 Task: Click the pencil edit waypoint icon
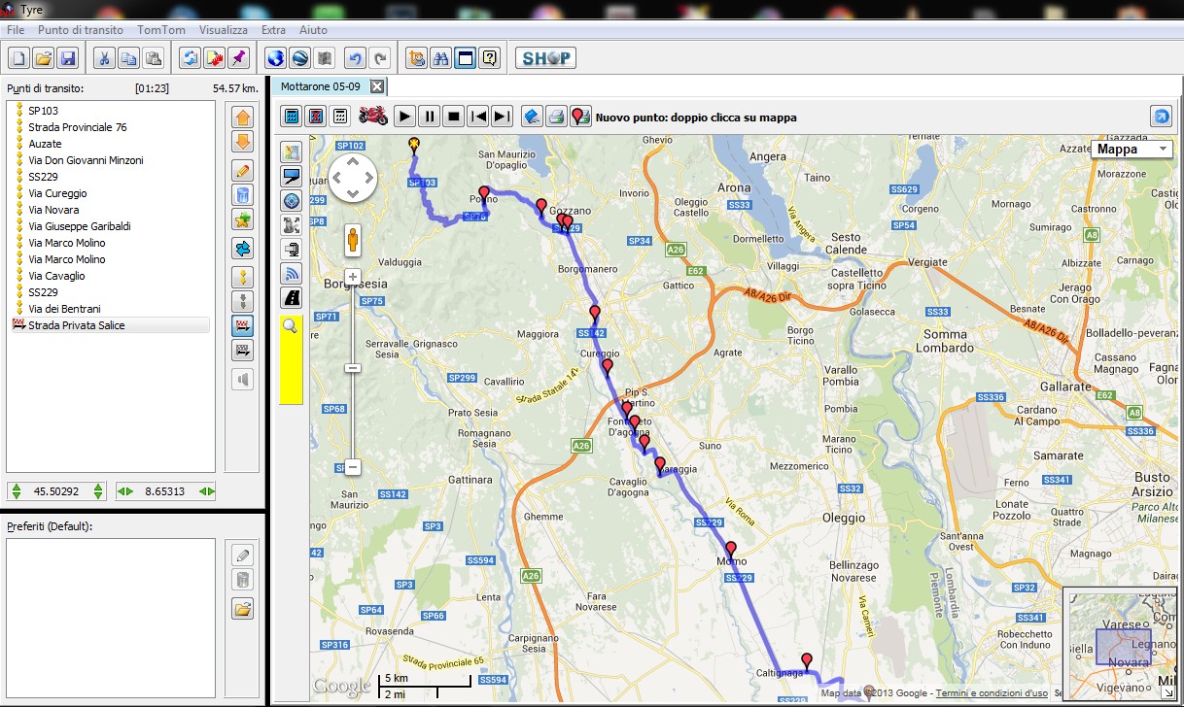point(243,170)
